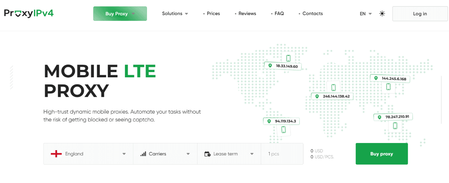Click the Log in button
The height and width of the screenshot is (183, 449).
pos(420,13)
